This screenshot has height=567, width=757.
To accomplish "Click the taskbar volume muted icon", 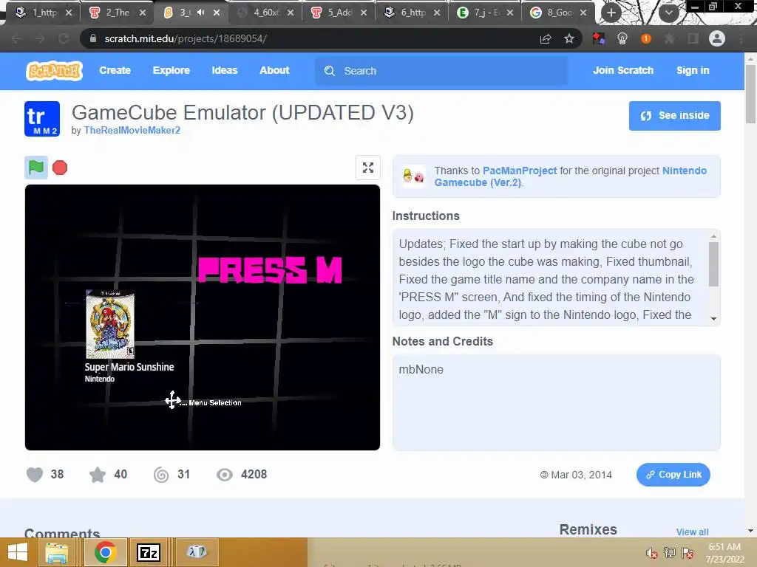I will (652, 553).
